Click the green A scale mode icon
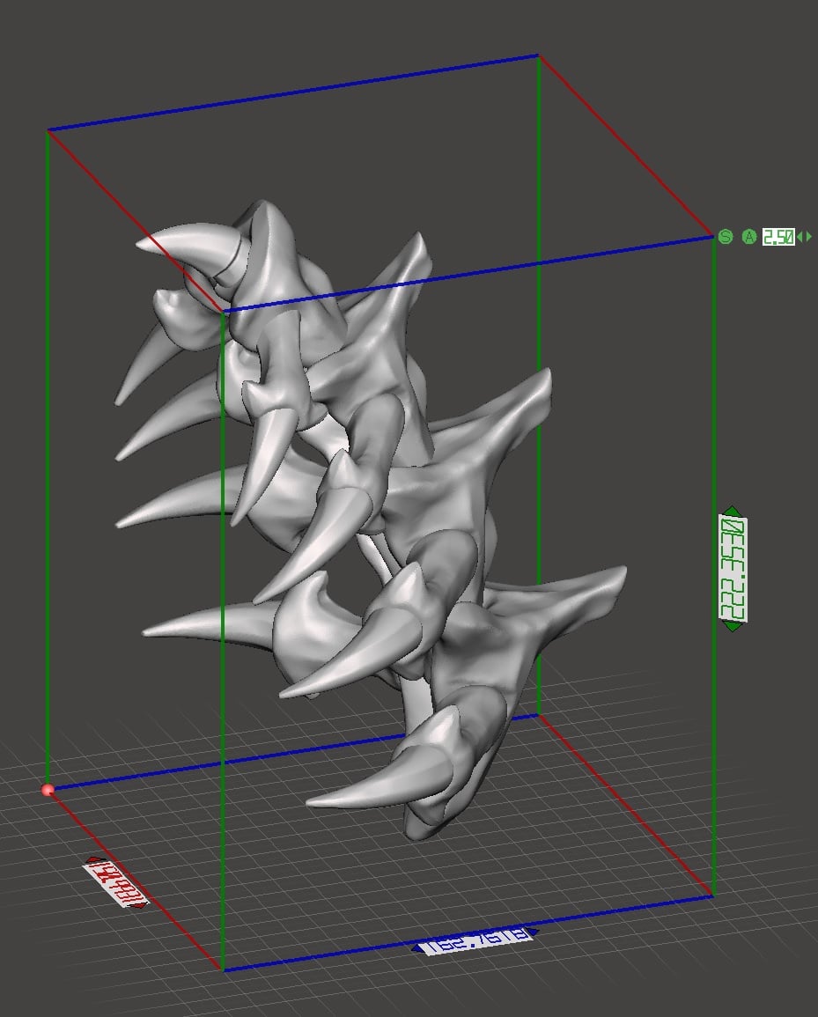Image resolution: width=818 pixels, height=1017 pixels. coord(749,237)
